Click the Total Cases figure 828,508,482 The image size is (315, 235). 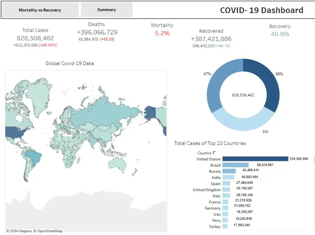(x=35, y=38)
